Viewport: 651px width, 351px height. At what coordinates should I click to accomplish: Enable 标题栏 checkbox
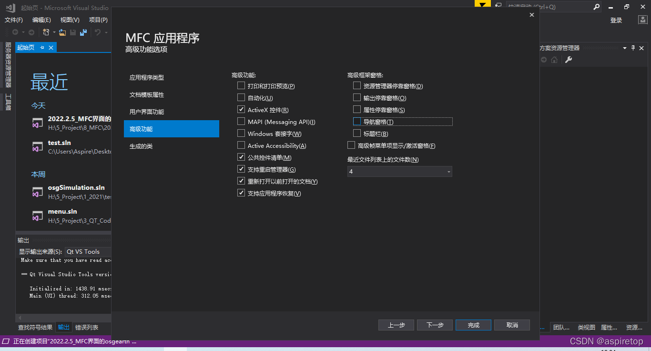[x=357, y=134]
